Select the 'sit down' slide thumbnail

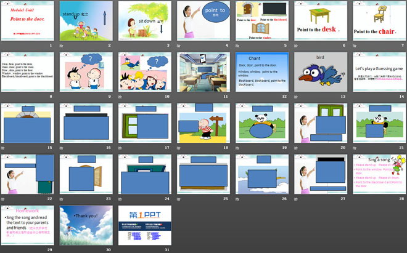[x=144, y=20]
